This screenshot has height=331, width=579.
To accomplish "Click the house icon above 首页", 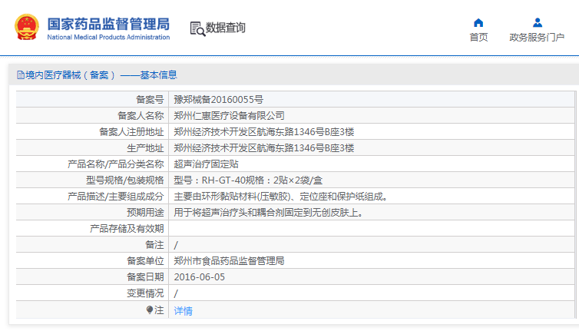I will pos(478,22).
